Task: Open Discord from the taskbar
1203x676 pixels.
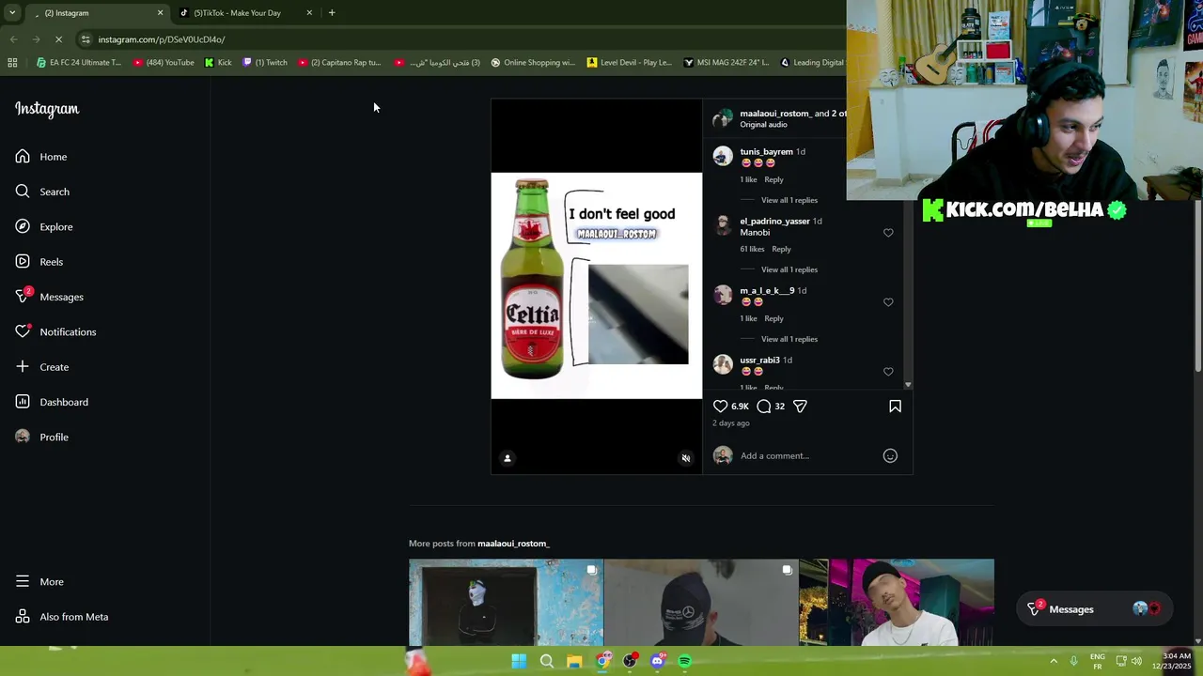Action: point(657,661)
